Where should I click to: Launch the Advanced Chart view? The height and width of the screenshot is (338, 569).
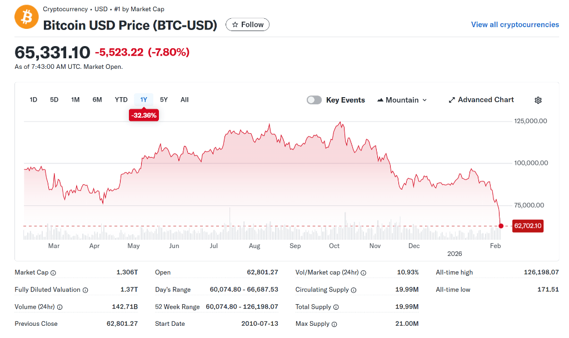pos(481,100)
